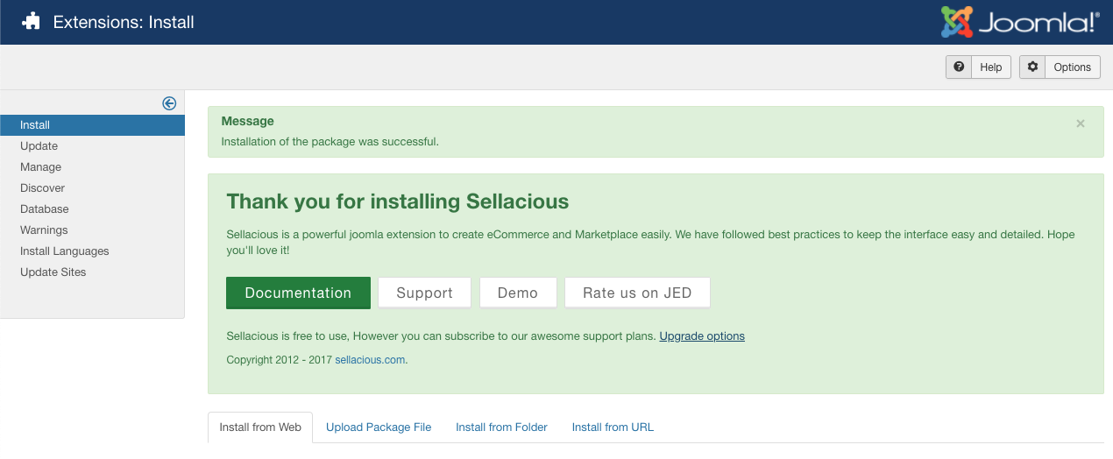Image resolution: width=1113 pixels, height=459 pixels.
Task: Dismiss the success message with the X
Action: 1081,124
